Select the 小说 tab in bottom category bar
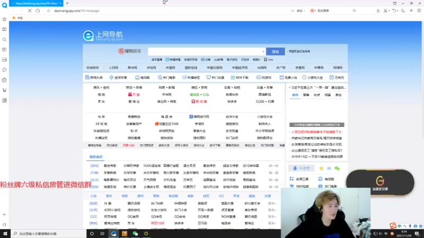424x238 pixels. tap(93, 196)
